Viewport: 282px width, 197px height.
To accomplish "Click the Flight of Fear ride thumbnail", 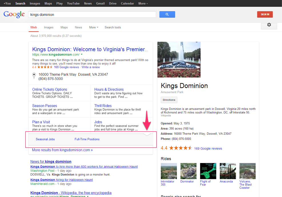I will [x=208, y=171].
